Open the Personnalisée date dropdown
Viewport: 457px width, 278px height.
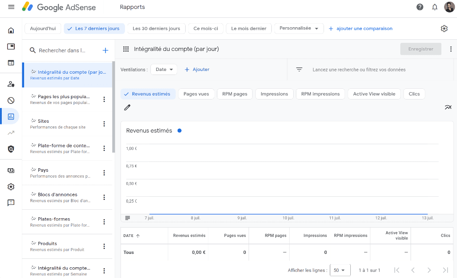299,29
